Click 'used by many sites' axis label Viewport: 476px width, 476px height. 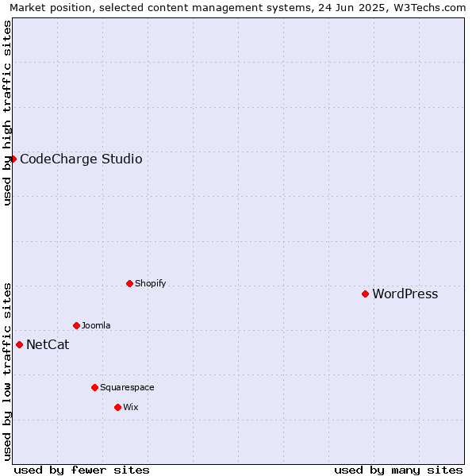point(398,470)
